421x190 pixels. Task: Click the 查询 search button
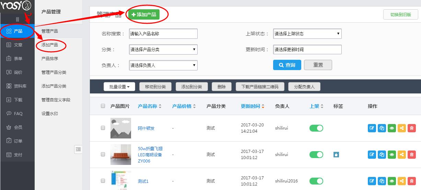point(287,65)
